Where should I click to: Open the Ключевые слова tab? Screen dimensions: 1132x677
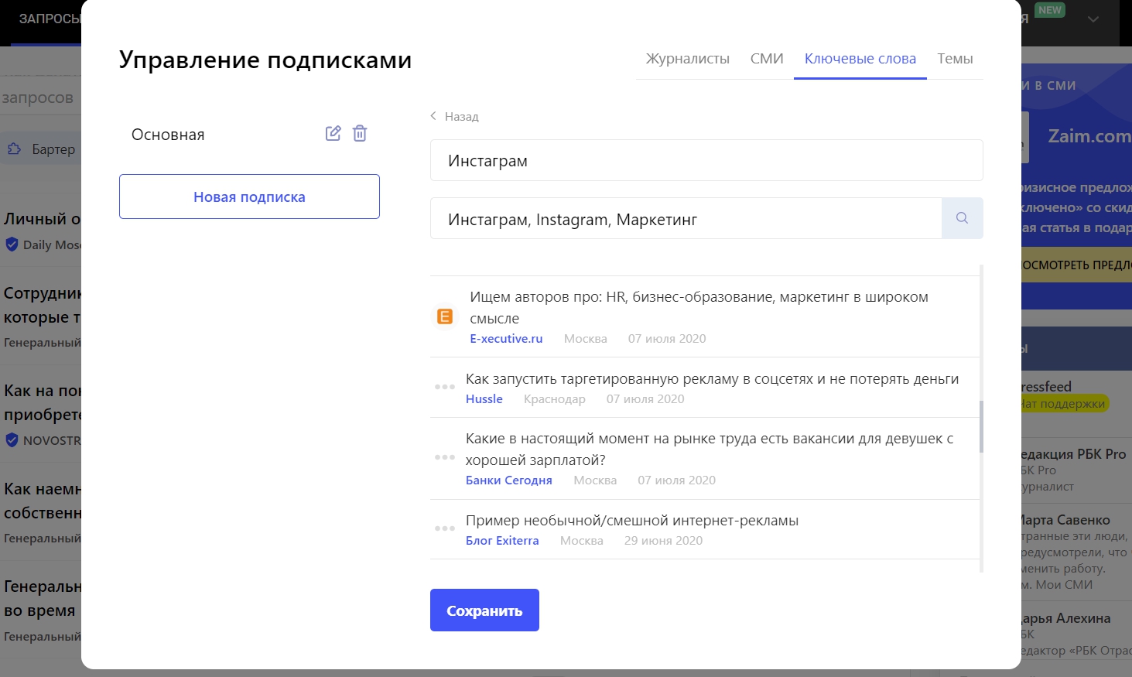(x=860, y=59)
